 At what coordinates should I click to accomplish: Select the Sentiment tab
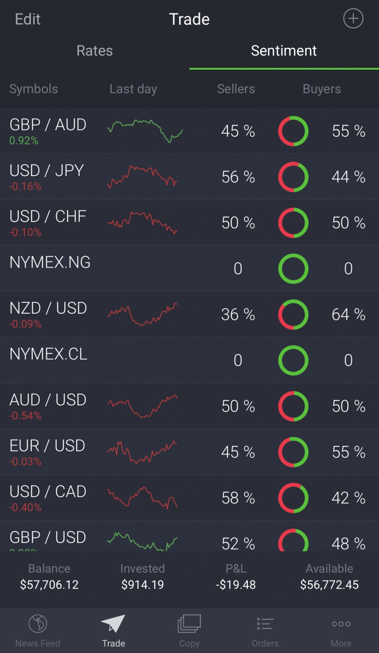(x=284, y=51)
